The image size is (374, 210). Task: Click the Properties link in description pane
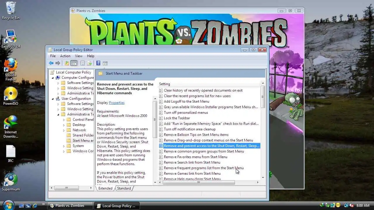[x=117, y=103]
